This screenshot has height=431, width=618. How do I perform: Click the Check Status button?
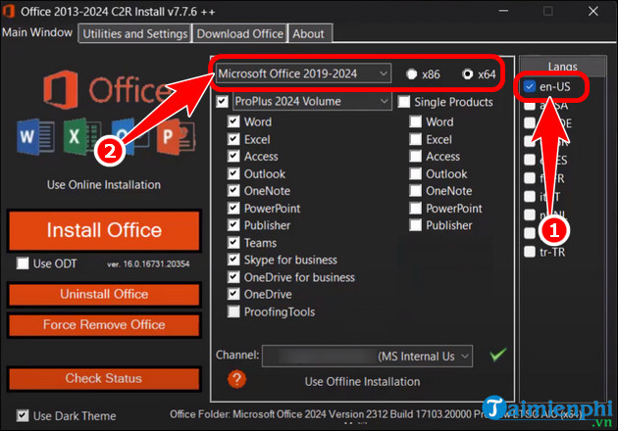coord(104,379)
